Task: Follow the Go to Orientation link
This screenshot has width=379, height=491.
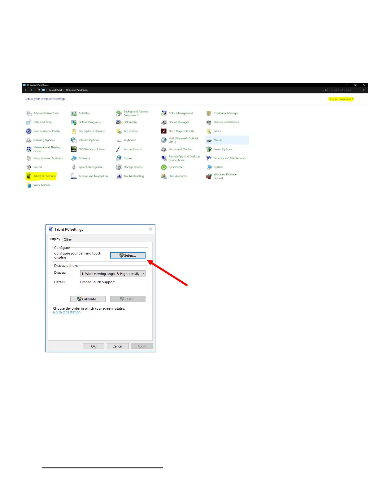Action: [67, 312]
